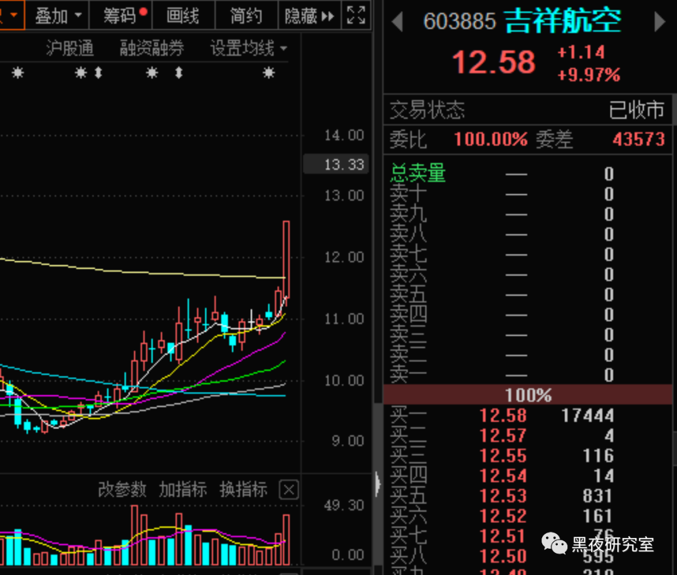Click the 买二 bid price 12.57
Viewport: 677px width, 575px height.
[x=503, y=436]
